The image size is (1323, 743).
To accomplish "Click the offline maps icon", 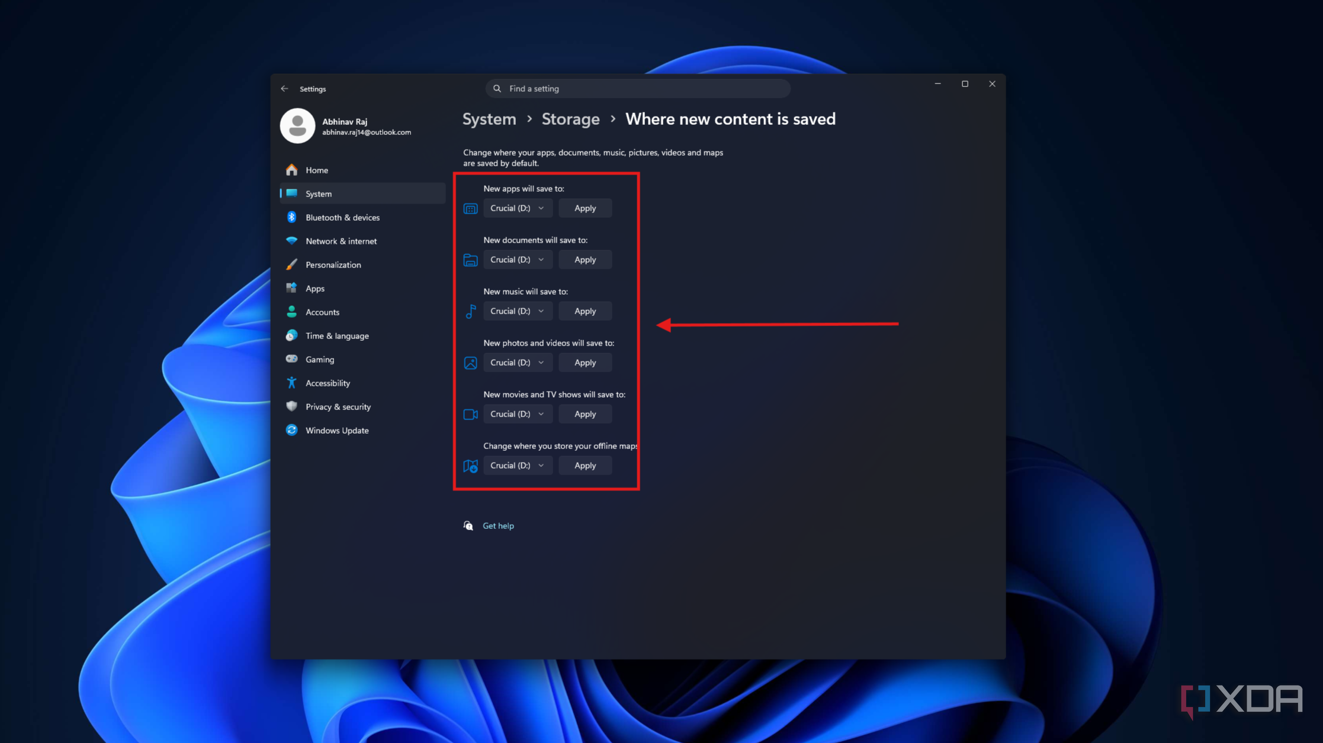I will click(471, 466).
